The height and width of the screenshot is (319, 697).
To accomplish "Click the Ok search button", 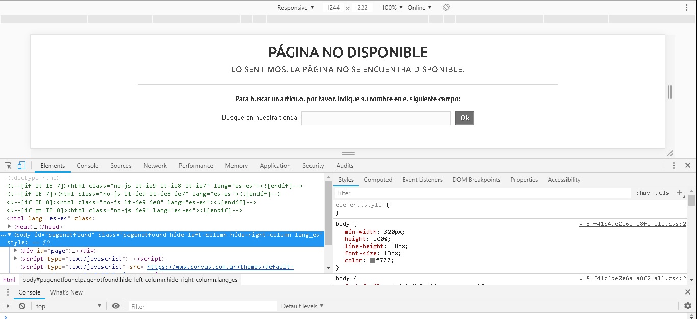I will [x=464, y=118].
